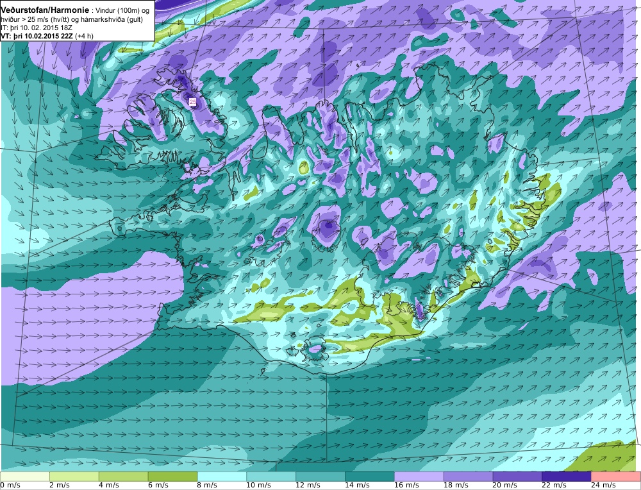Viewport: 641px width, 490px height.
Task: Click the 4 m/s green legend swatch
Action: [124, 477]
